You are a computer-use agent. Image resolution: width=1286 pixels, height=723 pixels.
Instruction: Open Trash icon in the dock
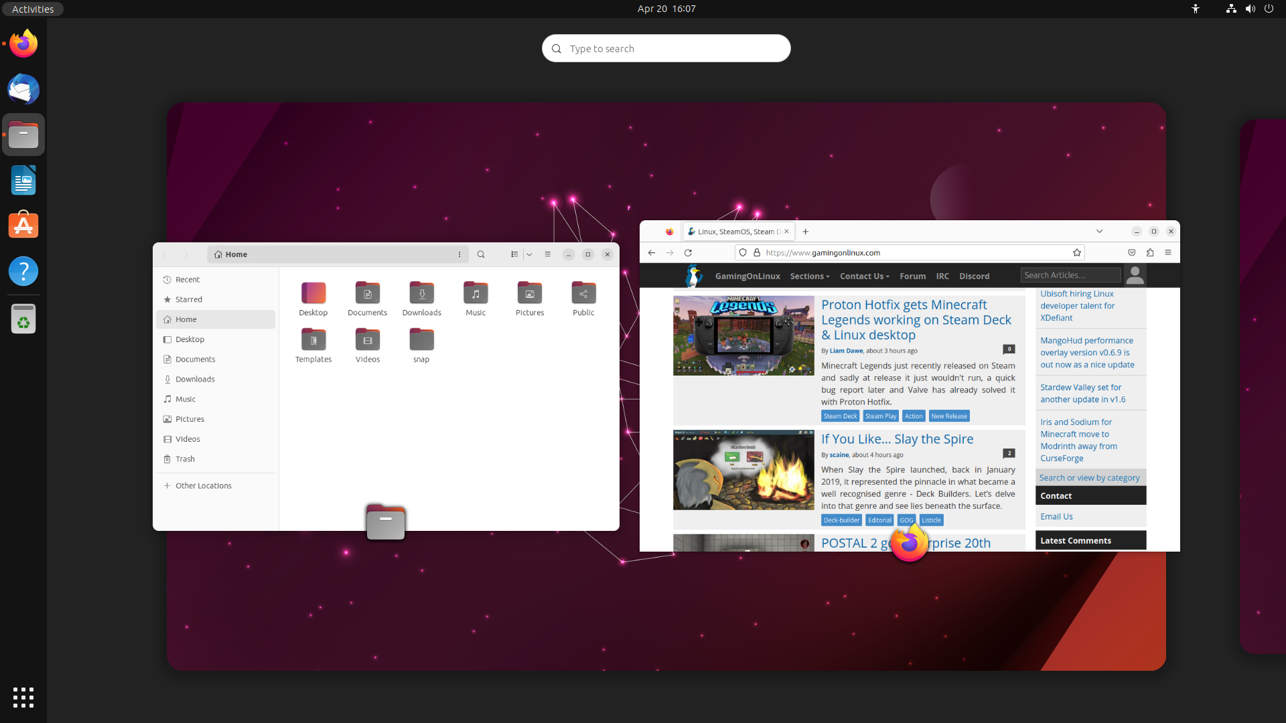pos(23,319)
